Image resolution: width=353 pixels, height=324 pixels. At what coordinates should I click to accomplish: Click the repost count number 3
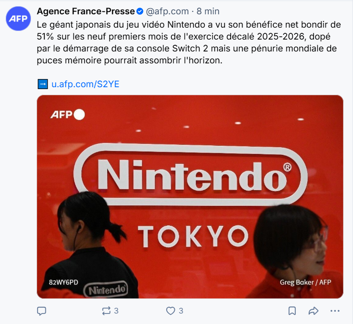click(x=116, y=311)
